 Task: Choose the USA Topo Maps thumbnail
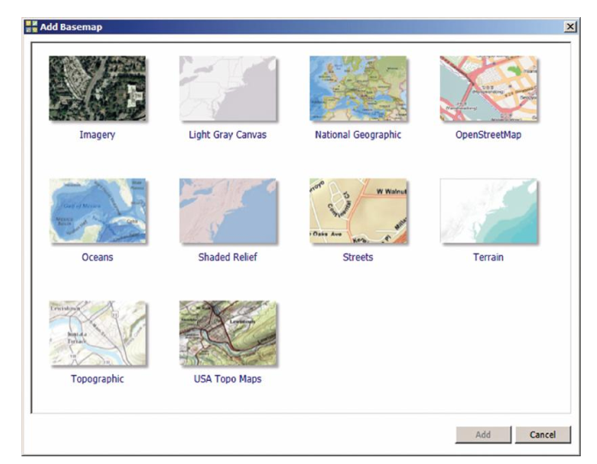pos(227,333)
